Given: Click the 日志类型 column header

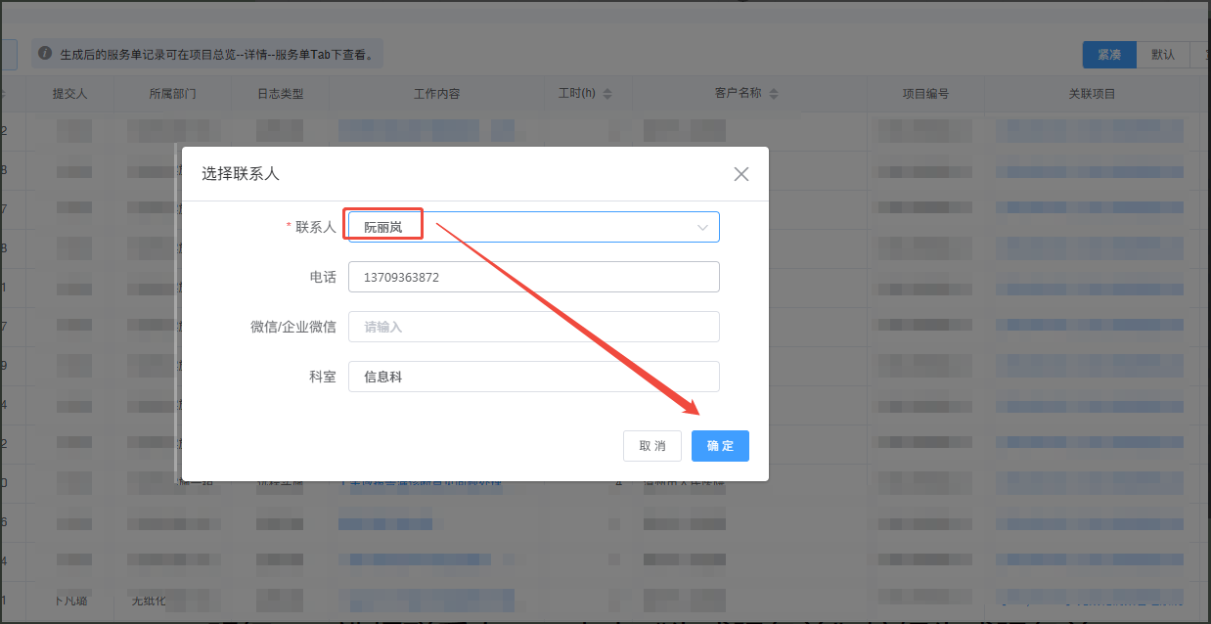Looking at the screenshot, I should (x=280, y=94).
